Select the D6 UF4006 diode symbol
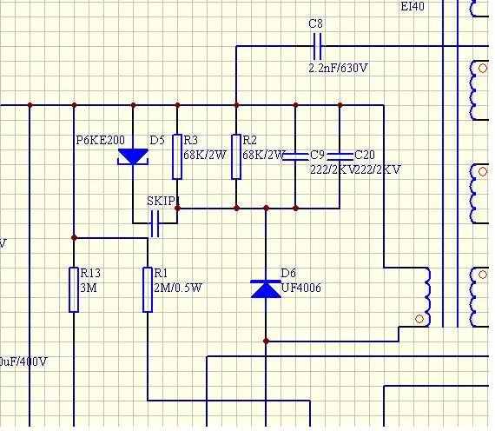Viewport: 495px width, 431px height. (x=266, y=288)
